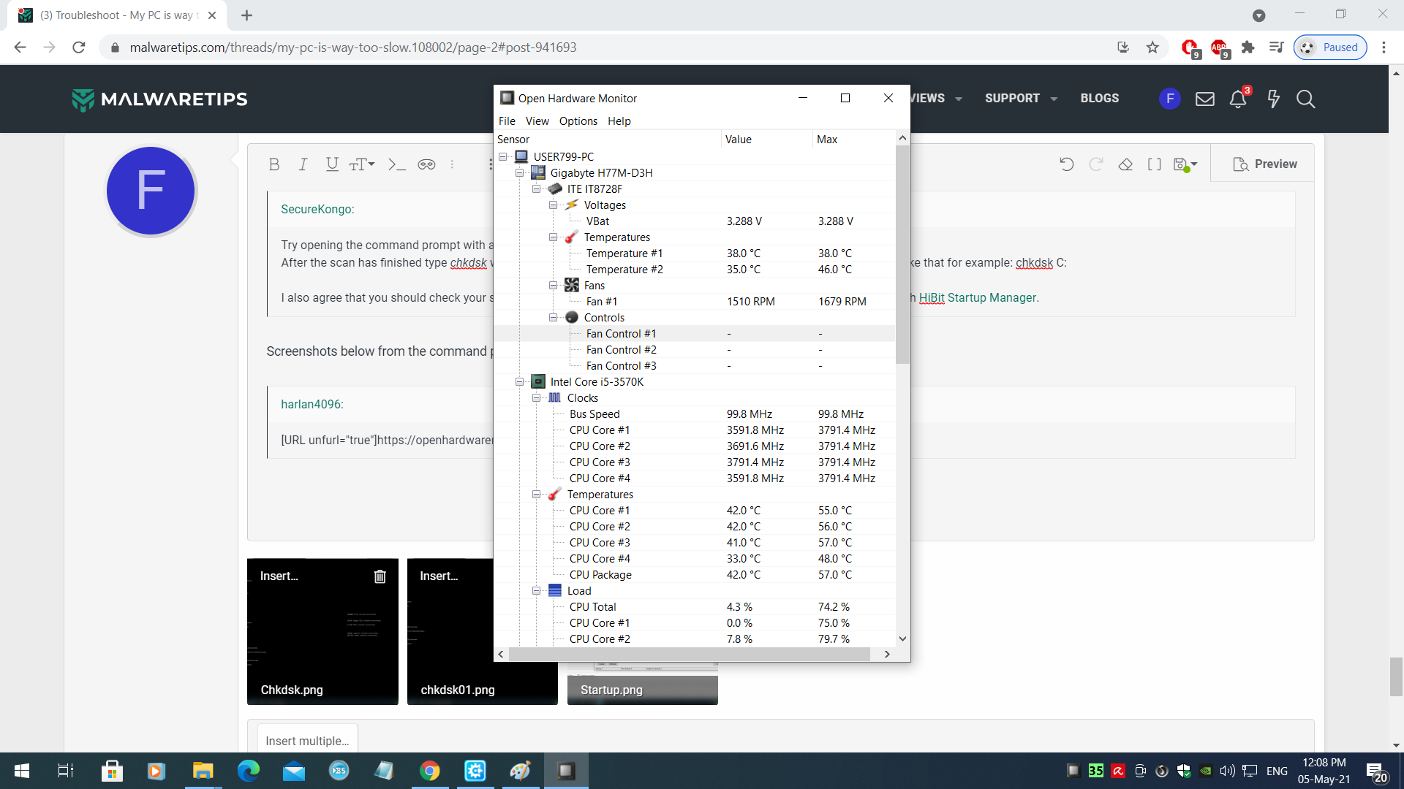
Task: Click the Undo icon in editor toolbar
Action: pos(1067,164)
